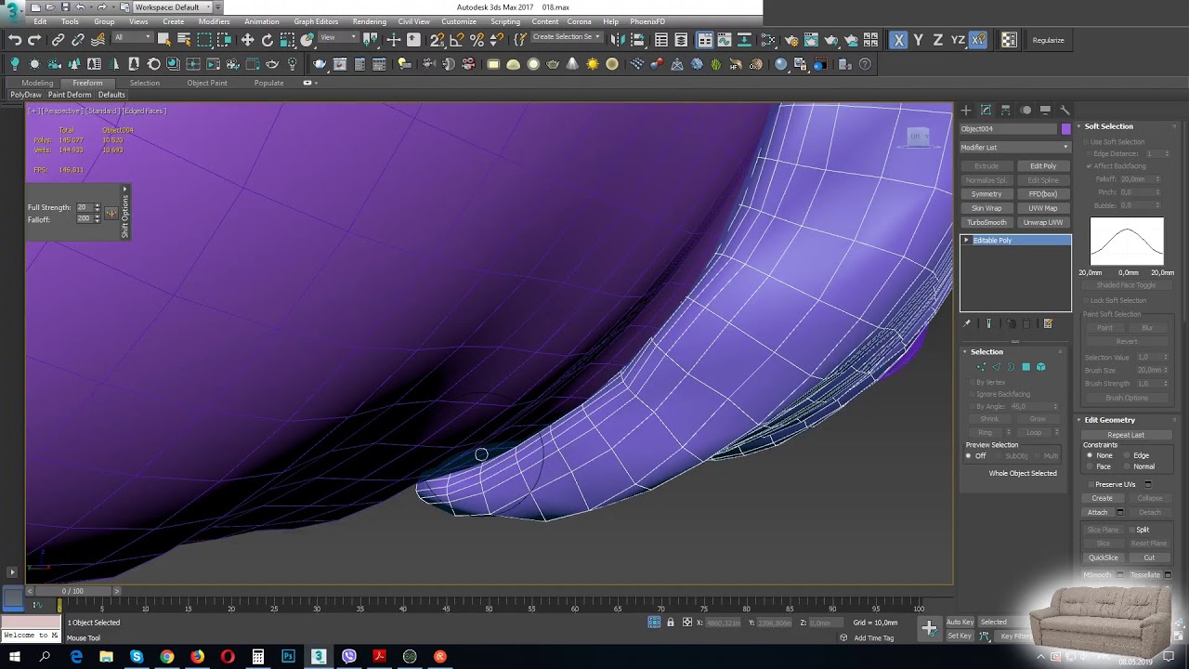This screenshot has height=669, width=1189.
Task: Restrict transform to X axis
Action: 898,40
